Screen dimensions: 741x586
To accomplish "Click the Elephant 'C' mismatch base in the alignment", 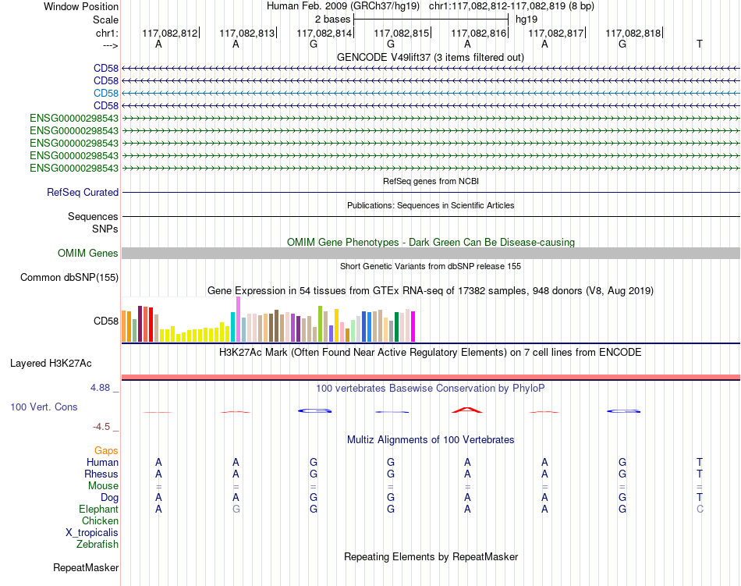I will [x=700, y=509].
